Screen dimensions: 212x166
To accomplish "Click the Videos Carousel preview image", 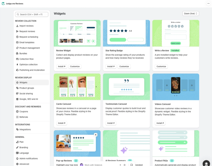I will 176,87.
